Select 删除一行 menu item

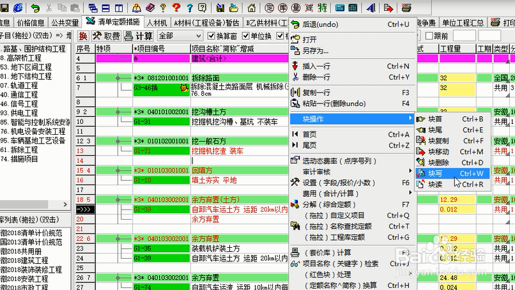[x=353, y=77]
